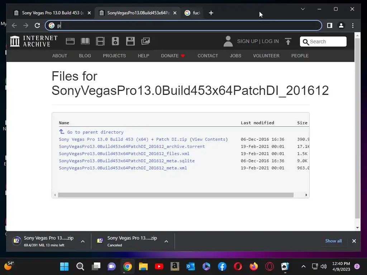Click the file list scroll-left arrow
The image size is (367, 275).
(55, 195)
